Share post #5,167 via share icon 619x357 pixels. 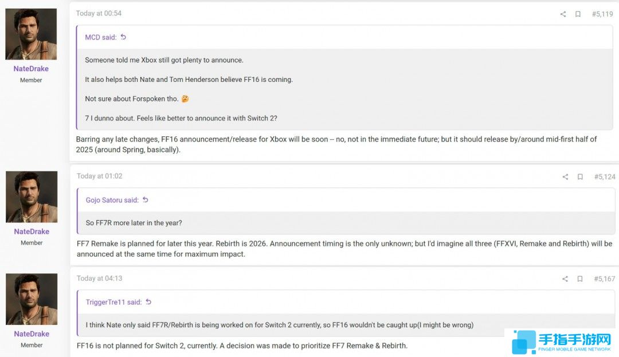coord(565,279)
